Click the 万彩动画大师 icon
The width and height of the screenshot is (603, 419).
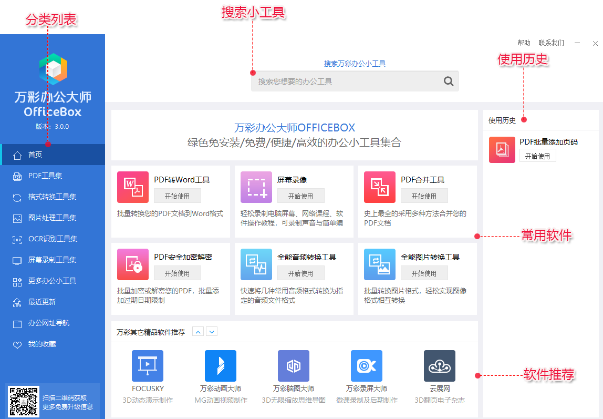coord(221,366)
